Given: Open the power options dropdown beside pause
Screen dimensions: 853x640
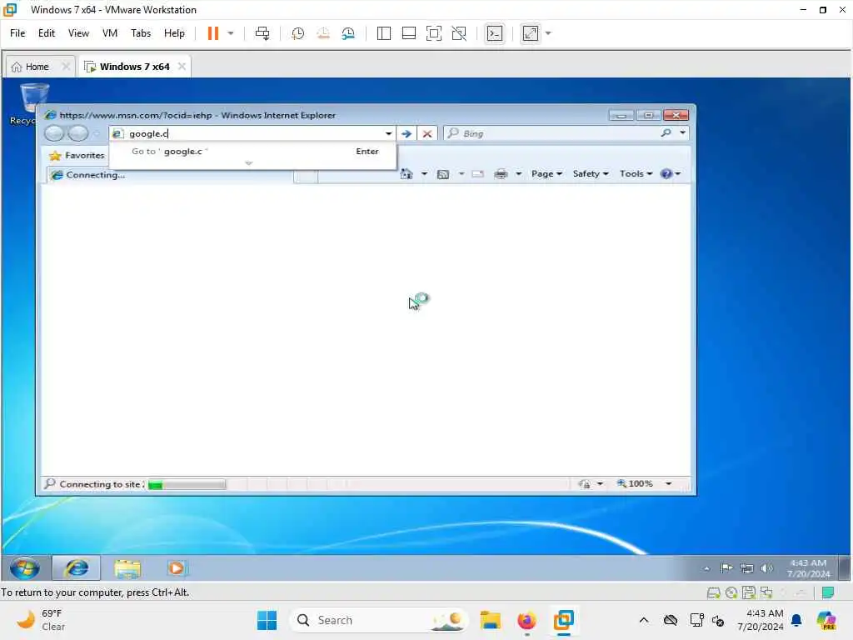Looking at the screenshot, I should [231, 33].
